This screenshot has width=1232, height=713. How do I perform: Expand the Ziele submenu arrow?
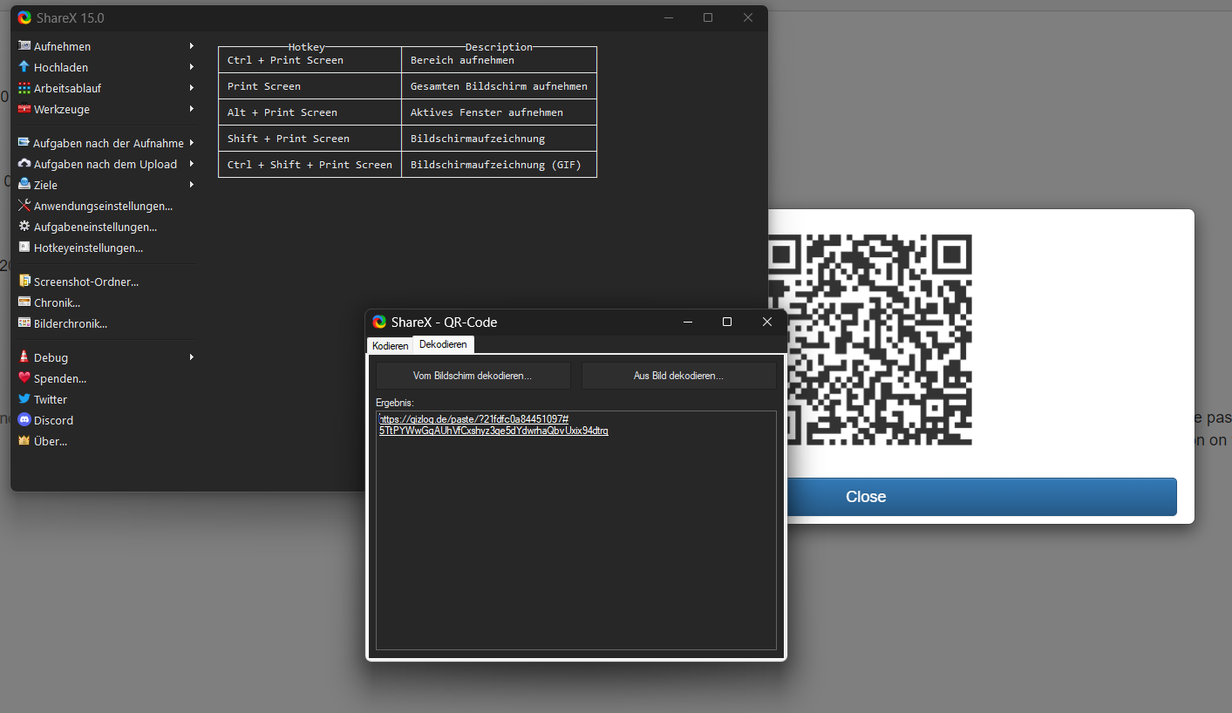tap(191, 185)
